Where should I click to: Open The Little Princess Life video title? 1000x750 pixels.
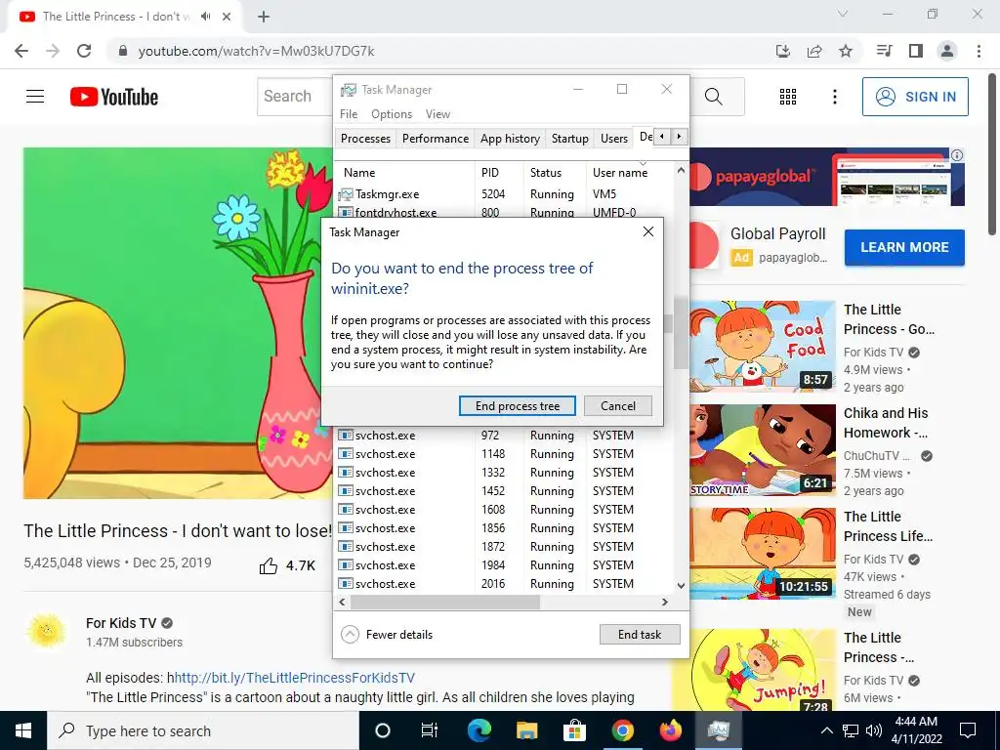click(888, 526)
